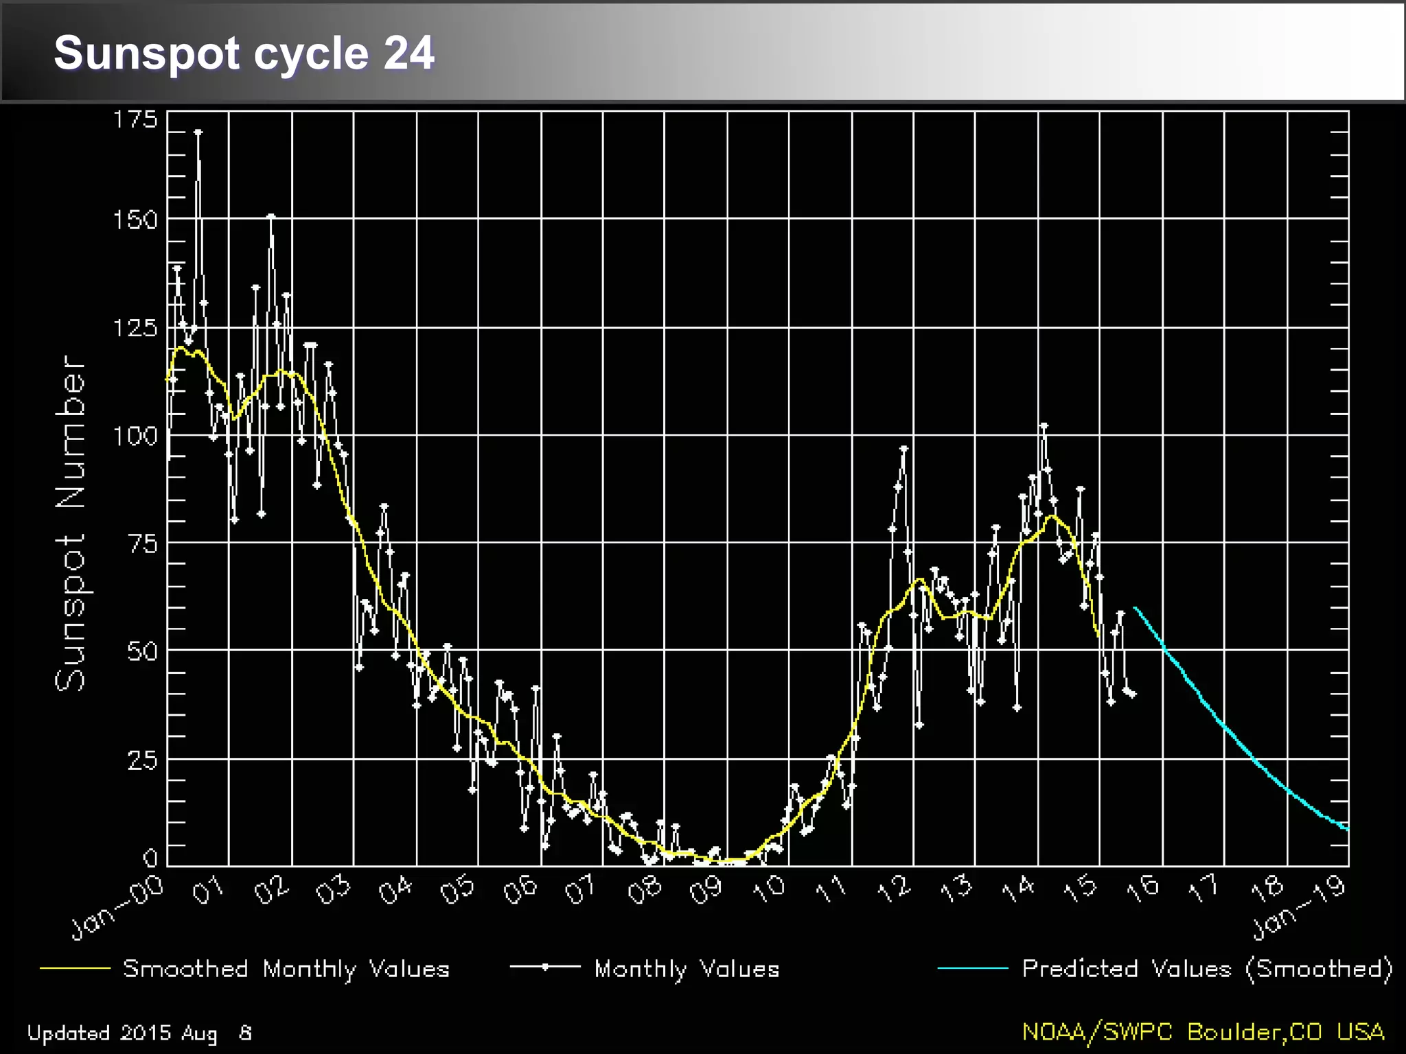The width and height of the screenshot is (1406, 1054).
Task: Click the Jan-00 x-axis label
Action: [118, 907]
